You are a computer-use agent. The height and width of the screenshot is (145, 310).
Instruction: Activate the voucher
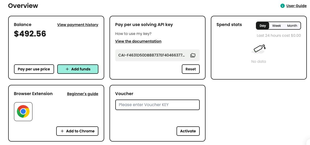(188, 131)
